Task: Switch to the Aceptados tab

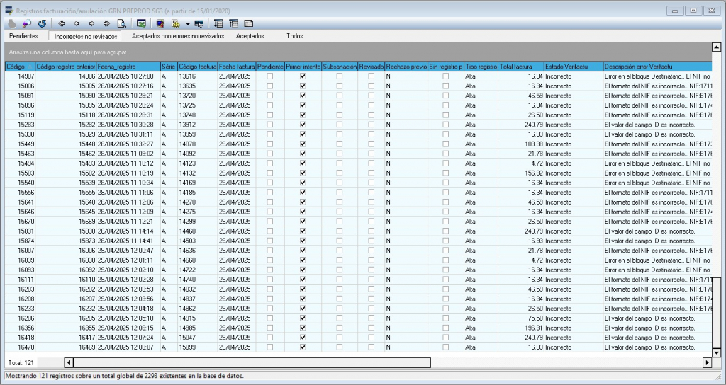Action: [x=250, y=36]
